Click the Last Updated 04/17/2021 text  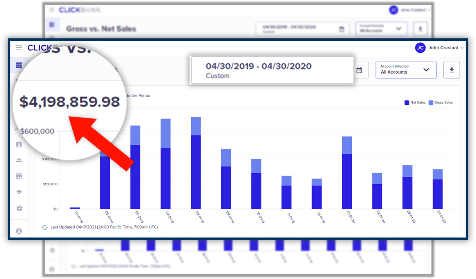coord(104,227)
